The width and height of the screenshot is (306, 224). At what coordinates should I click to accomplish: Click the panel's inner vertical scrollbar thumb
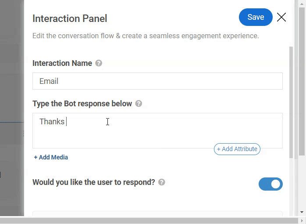click(291, 102)
